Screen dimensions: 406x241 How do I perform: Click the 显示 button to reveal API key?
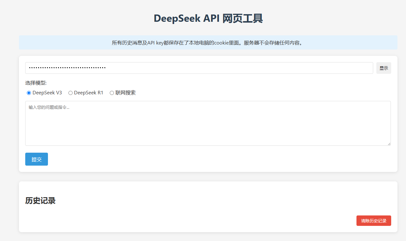(x=384, y=68)
